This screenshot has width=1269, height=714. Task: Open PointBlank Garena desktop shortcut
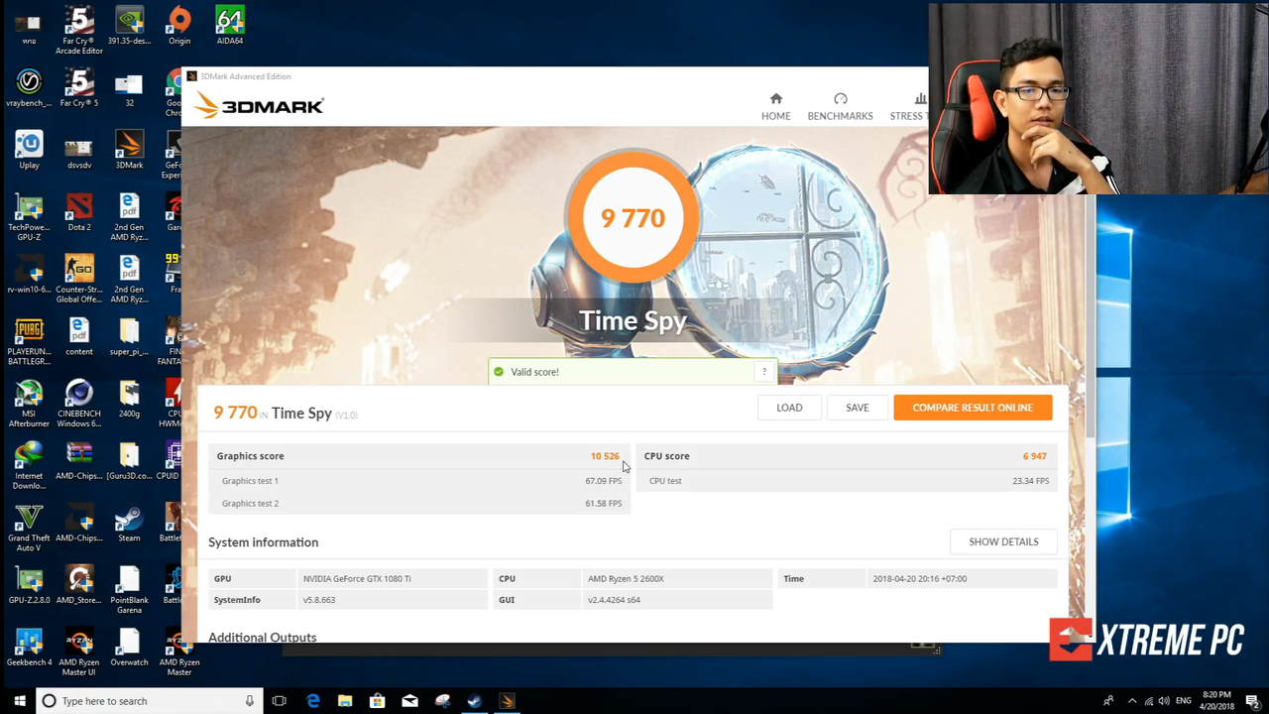[129, 590]
